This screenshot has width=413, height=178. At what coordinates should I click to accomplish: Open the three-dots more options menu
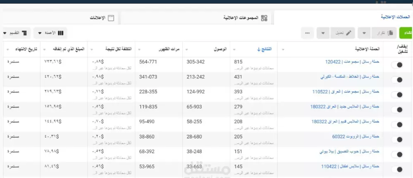click(x=307, y=33)
